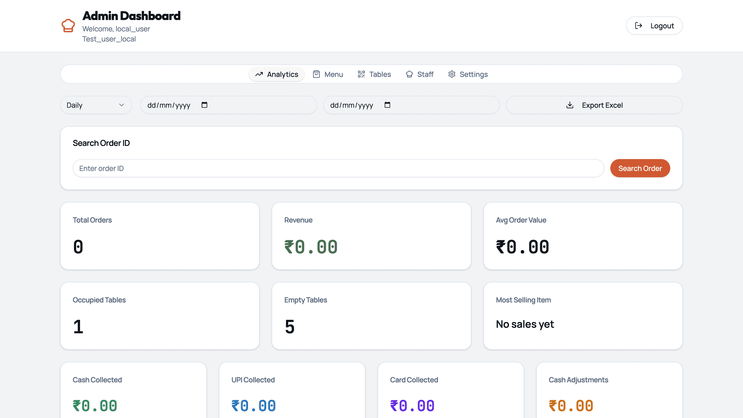743x418 pixels.
Task: Click the Avg Order Value label
Action: click(x=521, y=220)
